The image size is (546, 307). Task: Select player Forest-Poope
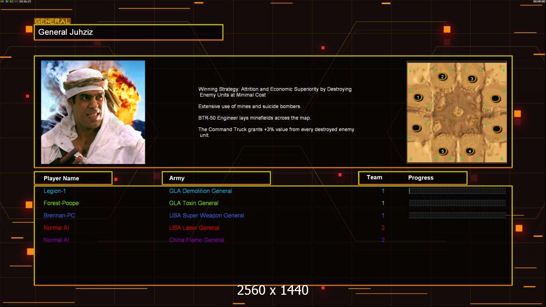pos(61,203)
